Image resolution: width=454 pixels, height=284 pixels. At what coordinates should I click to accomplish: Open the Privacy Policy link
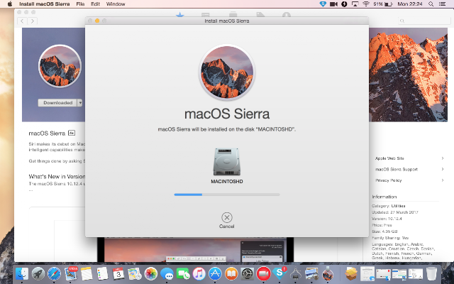click(x=388, y=180)
